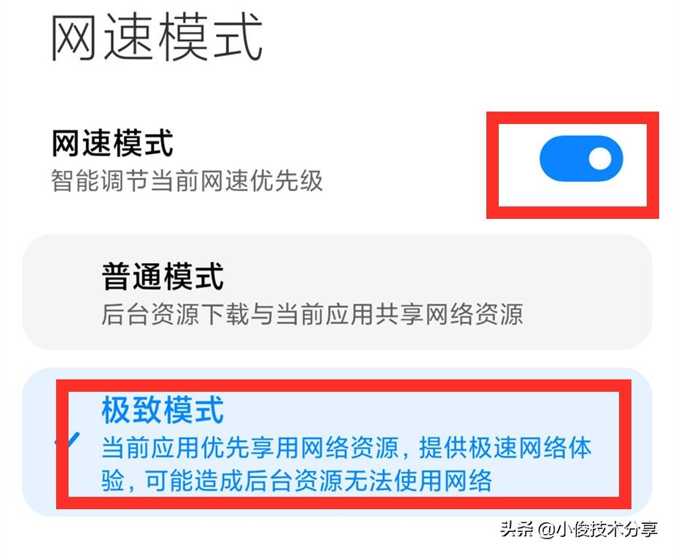Image resolution: width=673 pixels, height=553 pixels.
Task: Click the large 网速模式 page title
Action: click(157, 37)
